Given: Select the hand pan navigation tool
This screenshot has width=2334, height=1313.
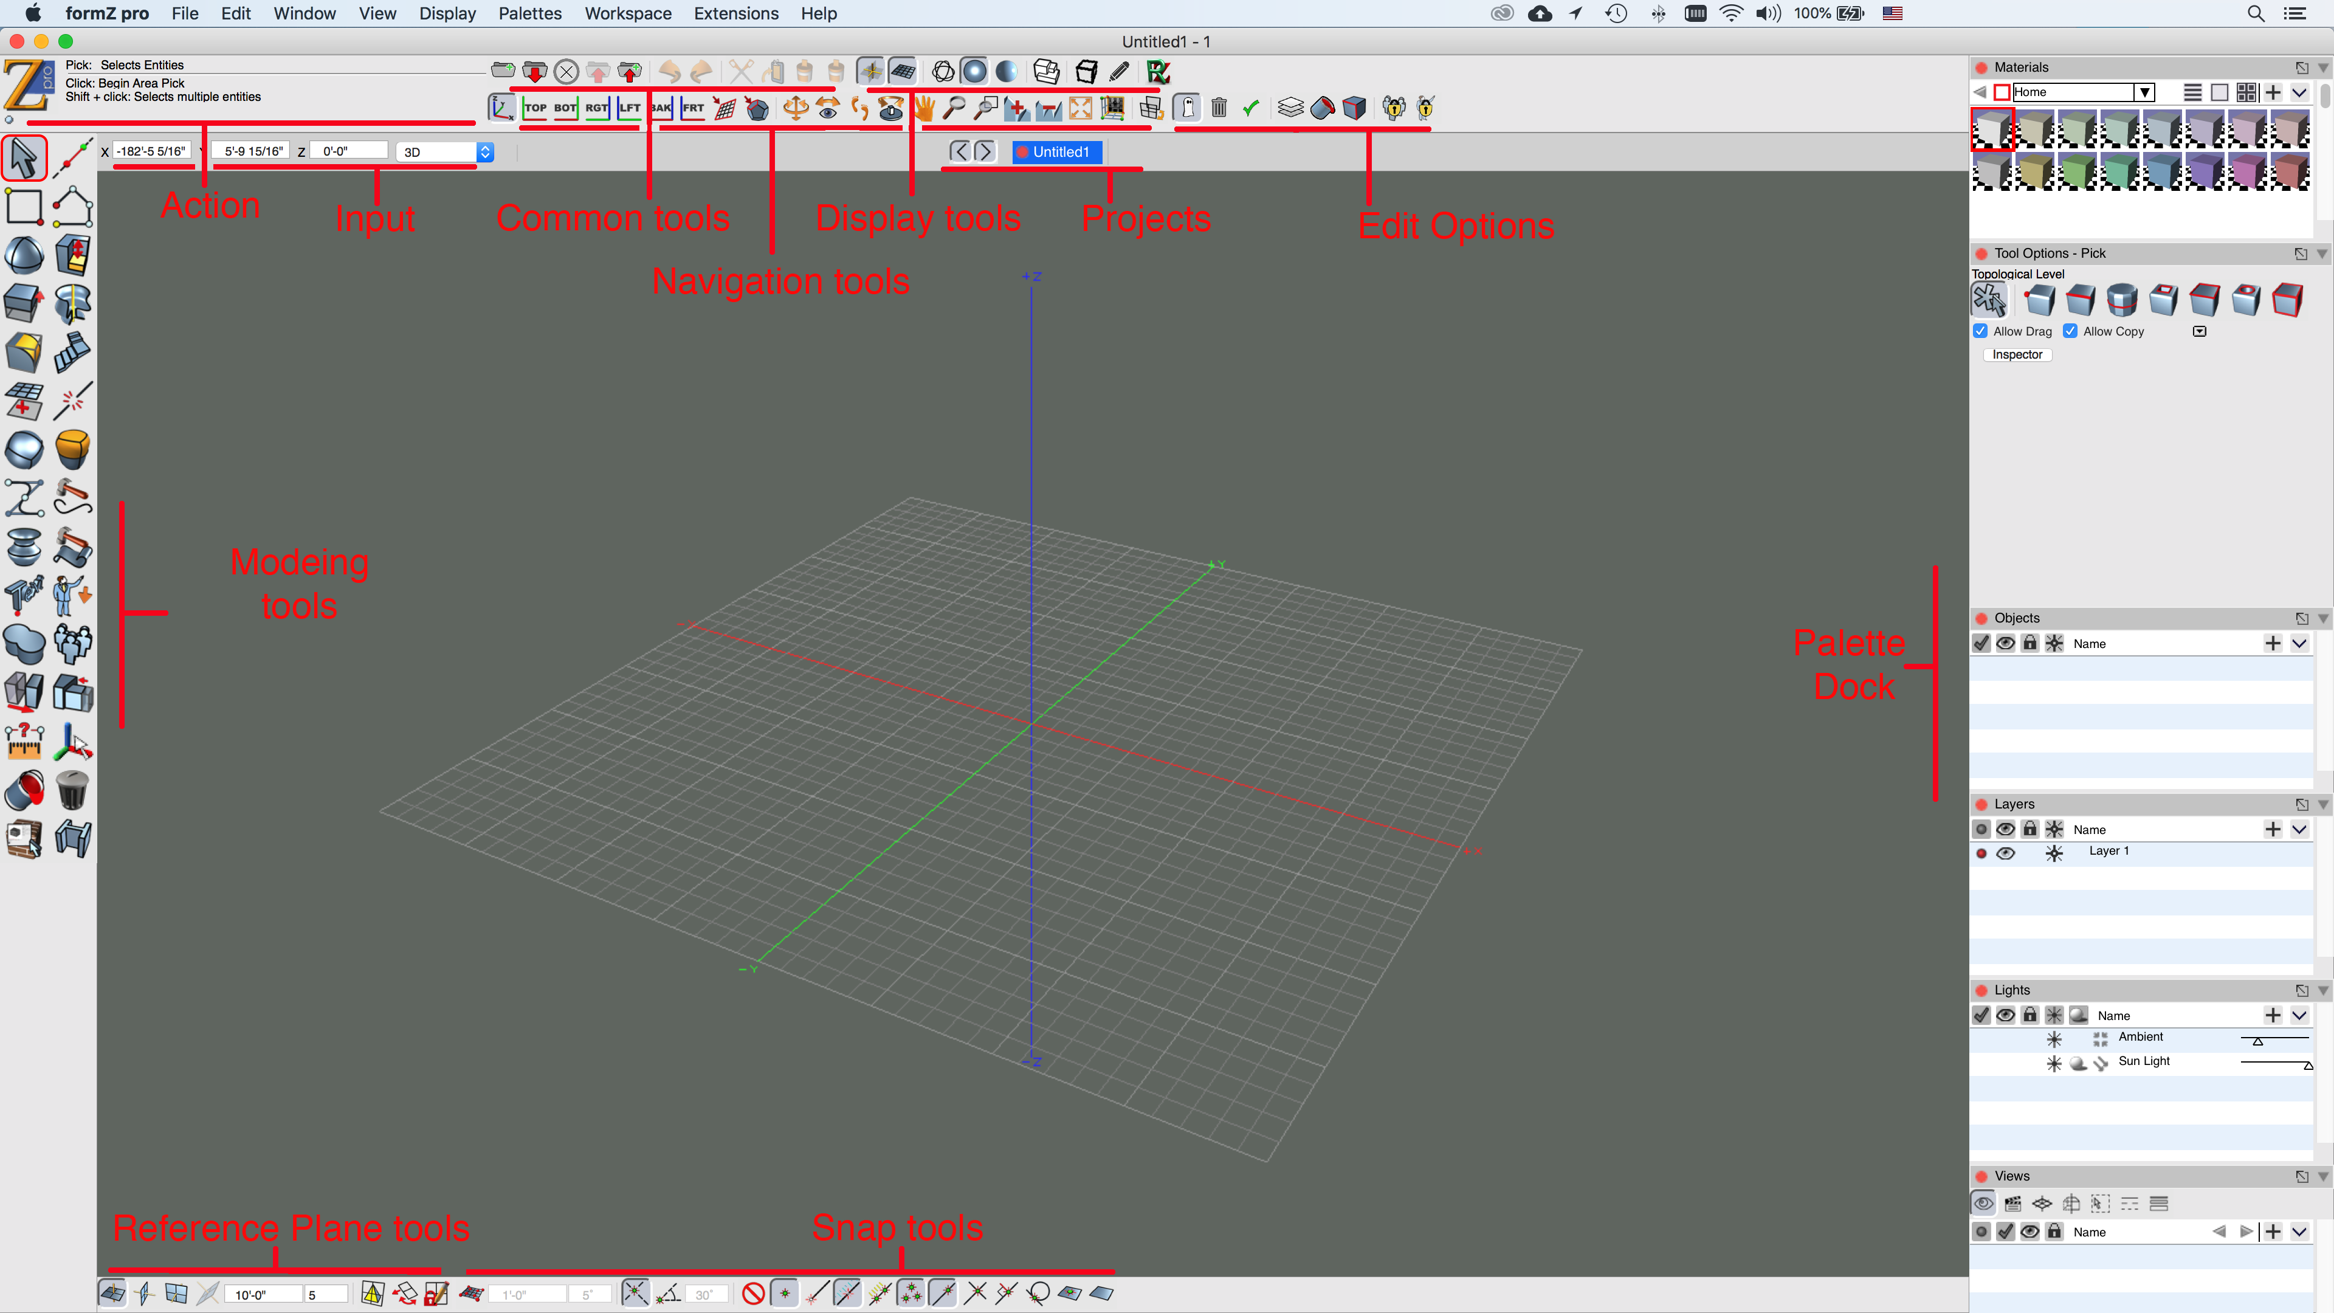Looking at the screenshot, I should pos(924,108).
